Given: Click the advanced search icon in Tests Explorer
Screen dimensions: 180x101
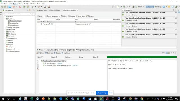Looking at the screenshot, I should [x=33, y=14].
